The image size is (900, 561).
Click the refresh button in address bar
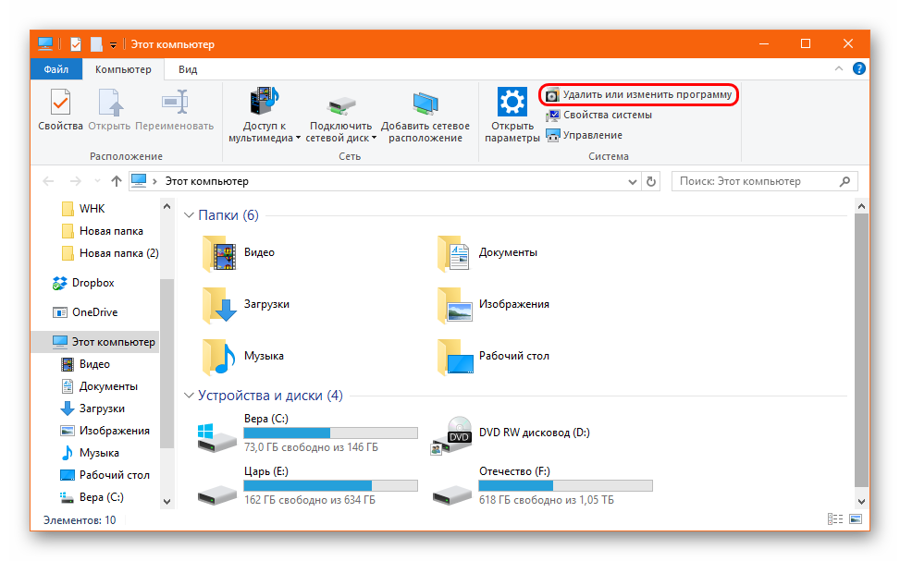(x=651, y=181)
